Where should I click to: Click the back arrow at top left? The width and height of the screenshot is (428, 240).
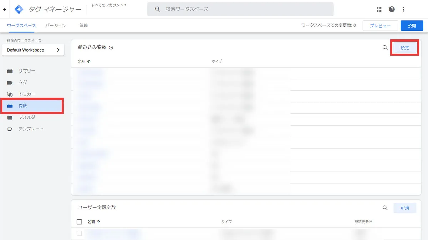(x=5, y=9)
